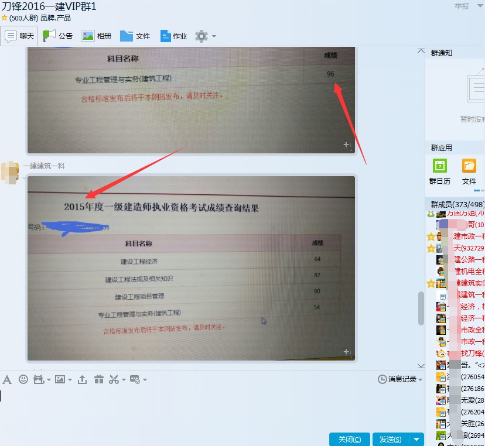Image resolution: width=485 pixels, height=446 pixels.
Task: Click the 品牌.产品 group category label
Action: pos(56,18)
